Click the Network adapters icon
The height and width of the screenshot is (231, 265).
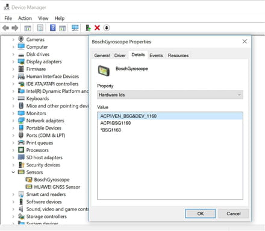[21, 121]
